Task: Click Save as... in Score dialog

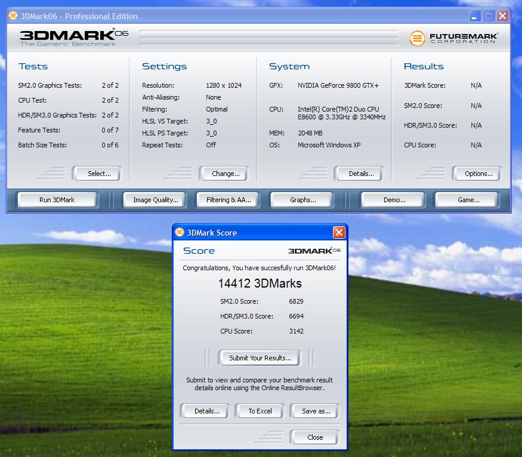Action: coord(315,411)
